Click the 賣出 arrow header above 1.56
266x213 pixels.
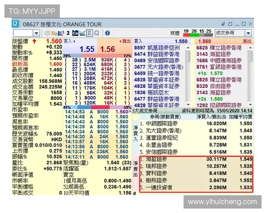pos(125,41)
